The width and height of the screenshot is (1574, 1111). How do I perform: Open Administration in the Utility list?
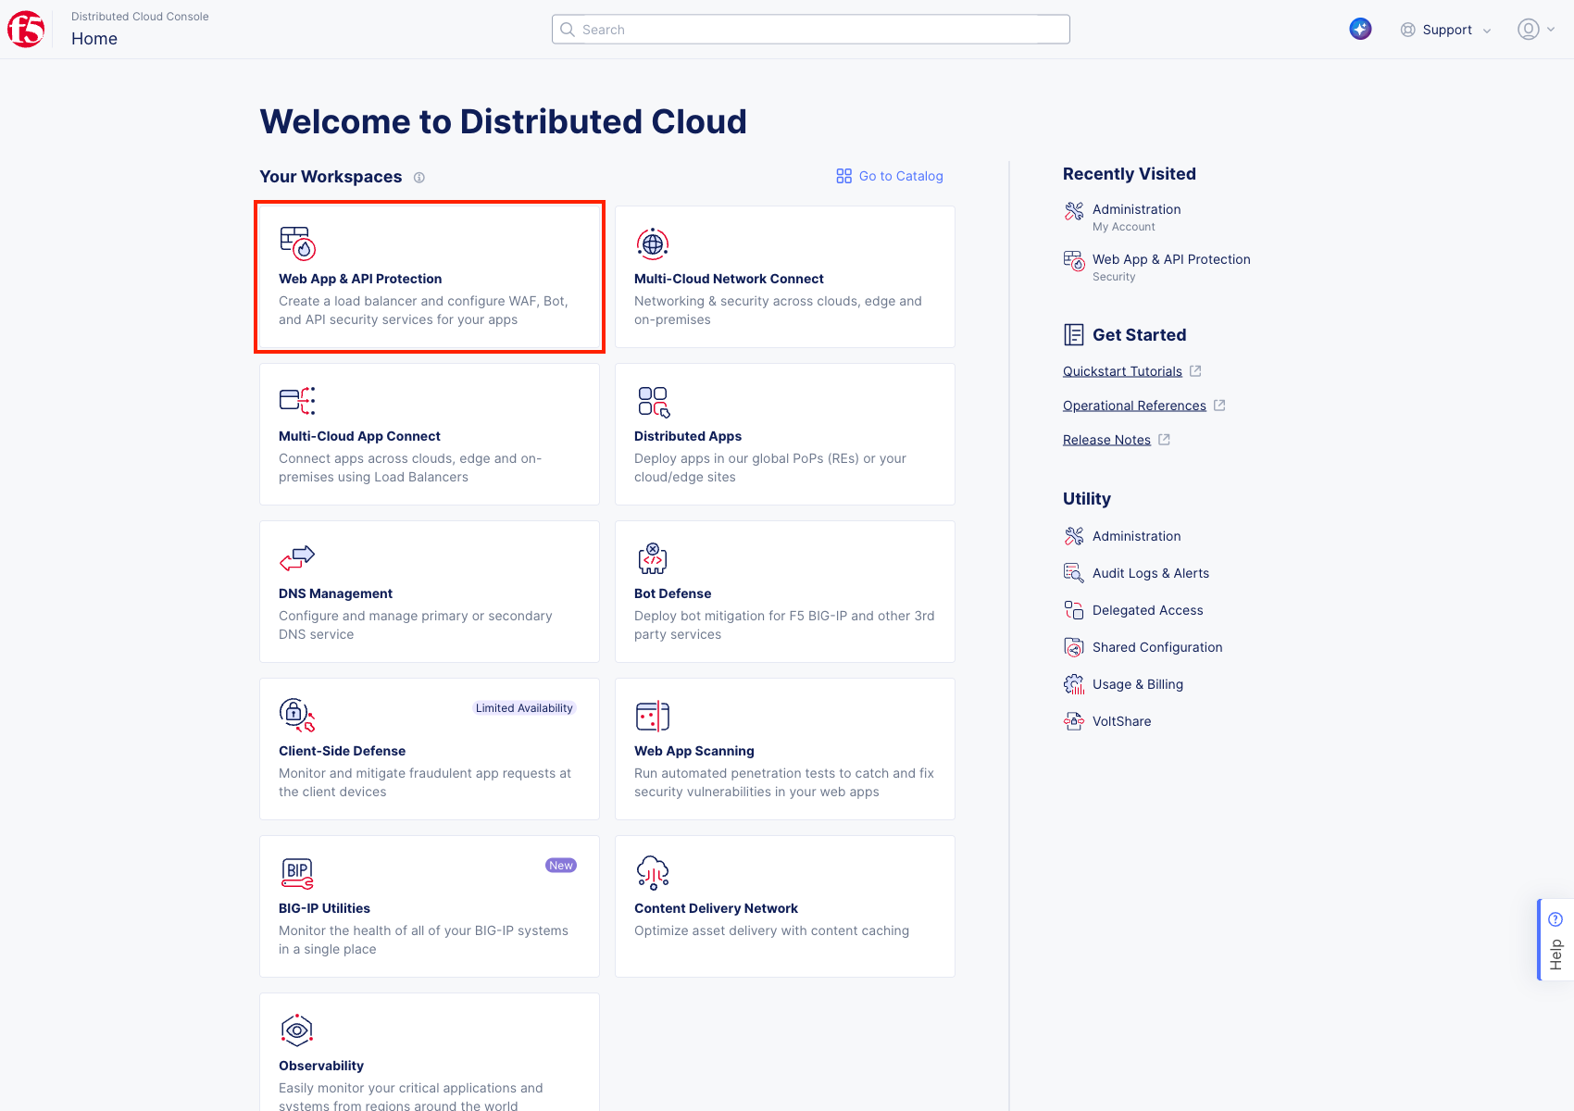click(1136, 536)
